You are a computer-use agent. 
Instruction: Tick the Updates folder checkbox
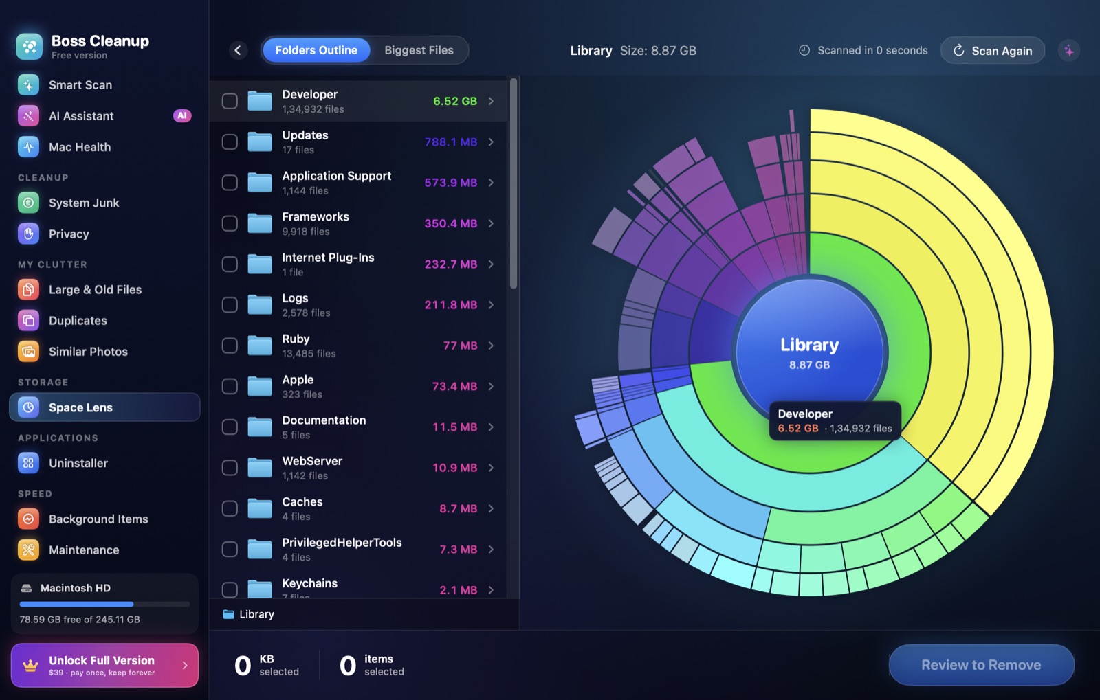click(230, 142)
